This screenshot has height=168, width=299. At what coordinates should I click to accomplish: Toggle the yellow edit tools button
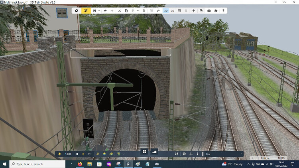point(86,11)
